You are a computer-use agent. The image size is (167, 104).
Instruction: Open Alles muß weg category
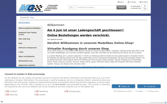(x=30, y=39)
